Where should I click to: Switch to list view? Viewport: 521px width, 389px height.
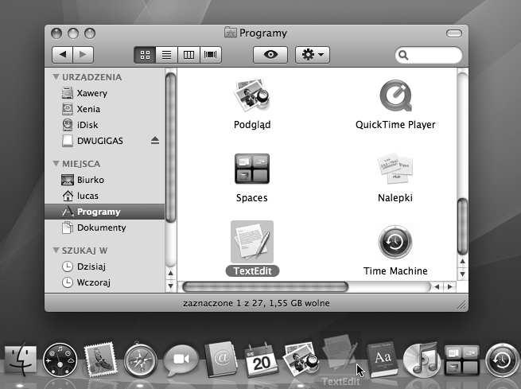(166, 55)
